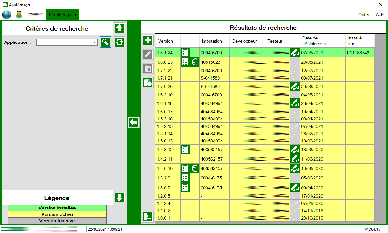Collapse the Légende panel with down arrow
Screen dimensions: 388x233
[119, 198]
